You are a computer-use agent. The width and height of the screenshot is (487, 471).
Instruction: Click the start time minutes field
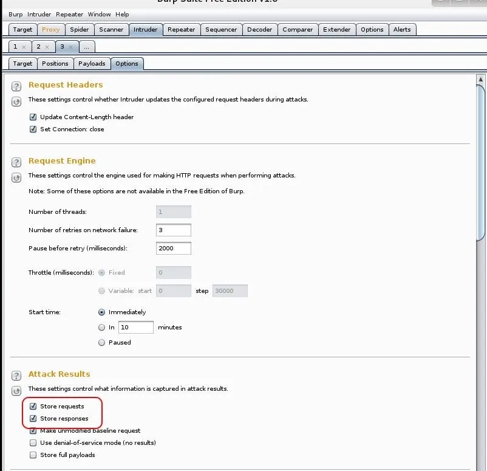click(x=136, y=327)
